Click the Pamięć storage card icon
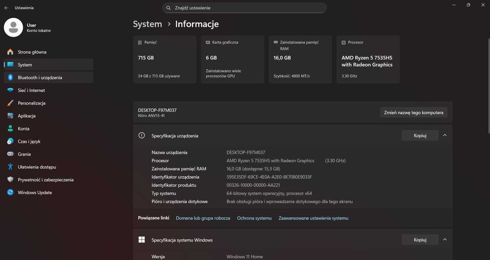 click(140, 43)
